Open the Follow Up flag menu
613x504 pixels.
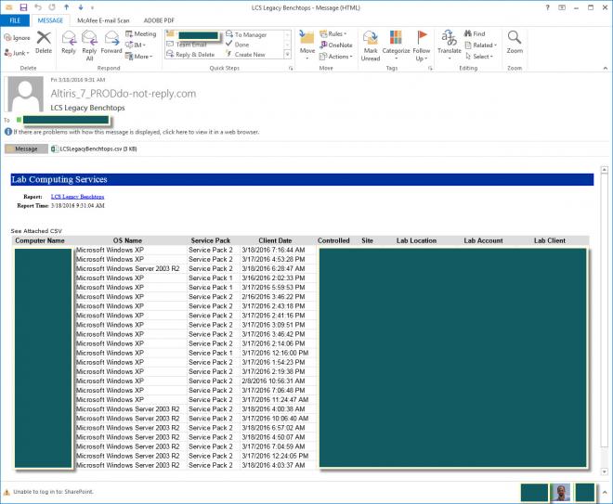tap(422, 45)
